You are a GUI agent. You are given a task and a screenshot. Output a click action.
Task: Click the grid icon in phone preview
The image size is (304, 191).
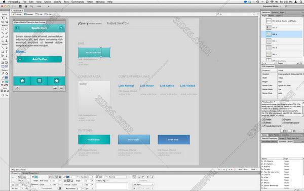39,81
